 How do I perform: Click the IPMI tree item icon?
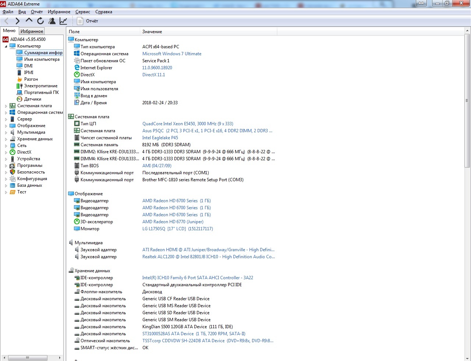coord(20,73)
